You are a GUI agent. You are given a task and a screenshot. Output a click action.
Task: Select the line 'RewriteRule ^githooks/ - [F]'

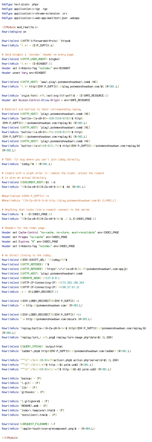(x=23, y=392)
